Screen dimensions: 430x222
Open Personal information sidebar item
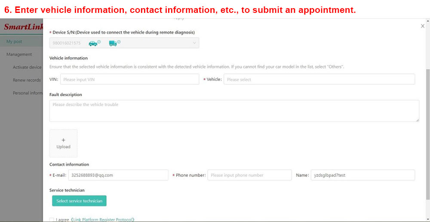tap(28, 93)
